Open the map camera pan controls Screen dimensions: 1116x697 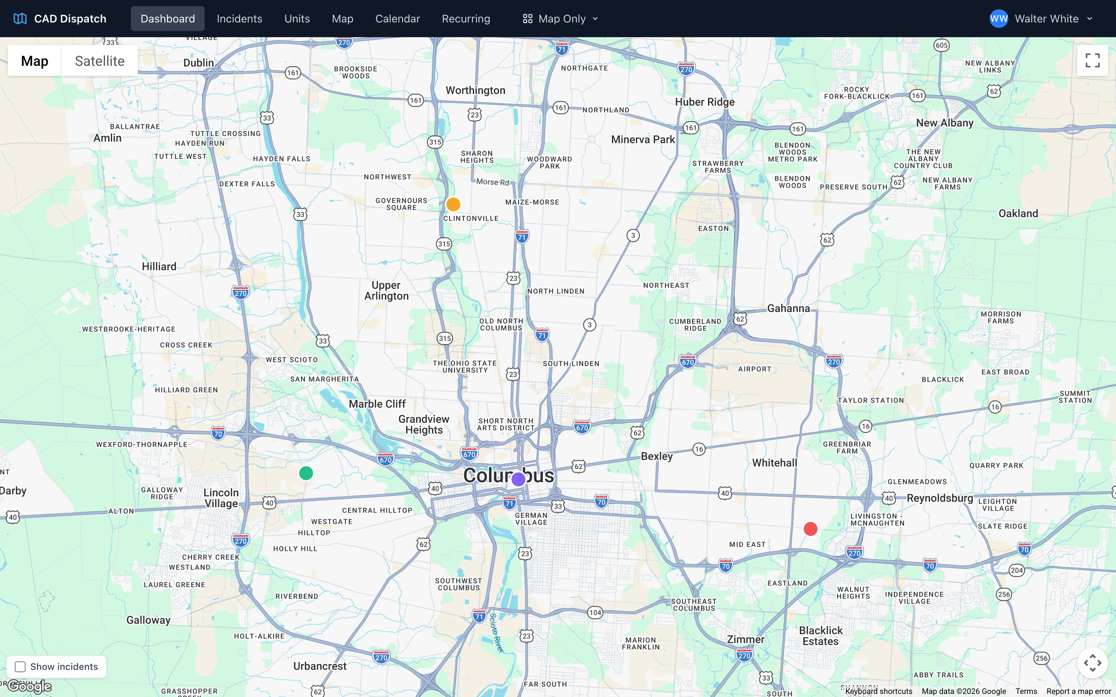(x=1092, y=663)
